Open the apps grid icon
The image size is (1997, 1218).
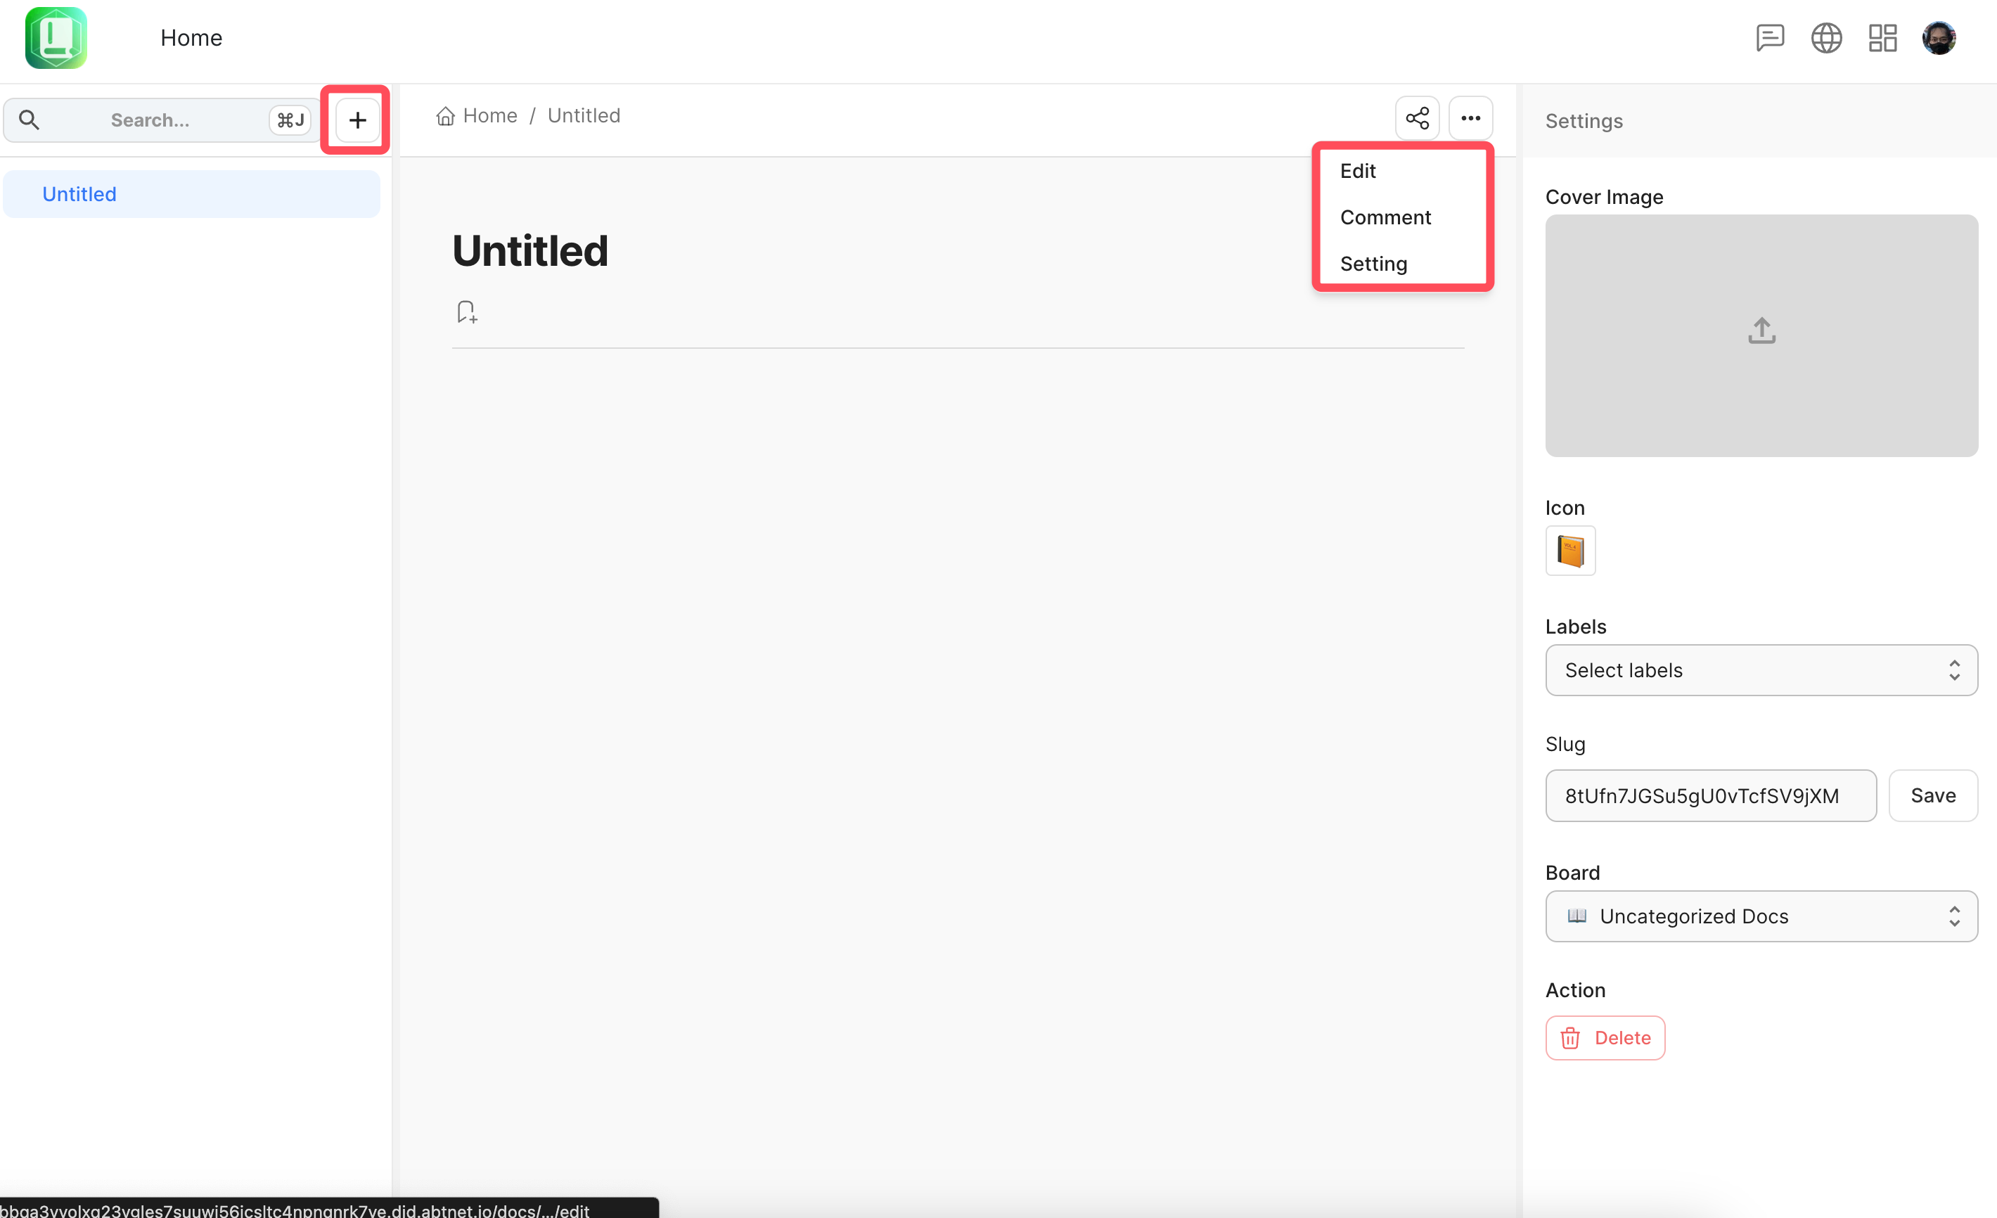(x=1882, y=38)
